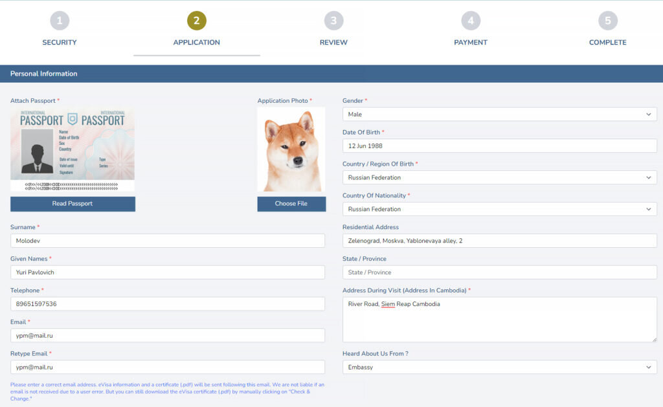The height and width of the screenshot is (407, 663).
Task: Click the step 4 Payment circle
Action: coord(471,20)
